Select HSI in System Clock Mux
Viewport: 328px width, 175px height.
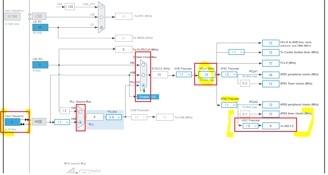pyautogui.click(x=143, y=65)
